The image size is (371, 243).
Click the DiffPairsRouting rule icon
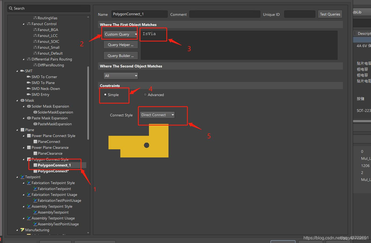[35, 65]
